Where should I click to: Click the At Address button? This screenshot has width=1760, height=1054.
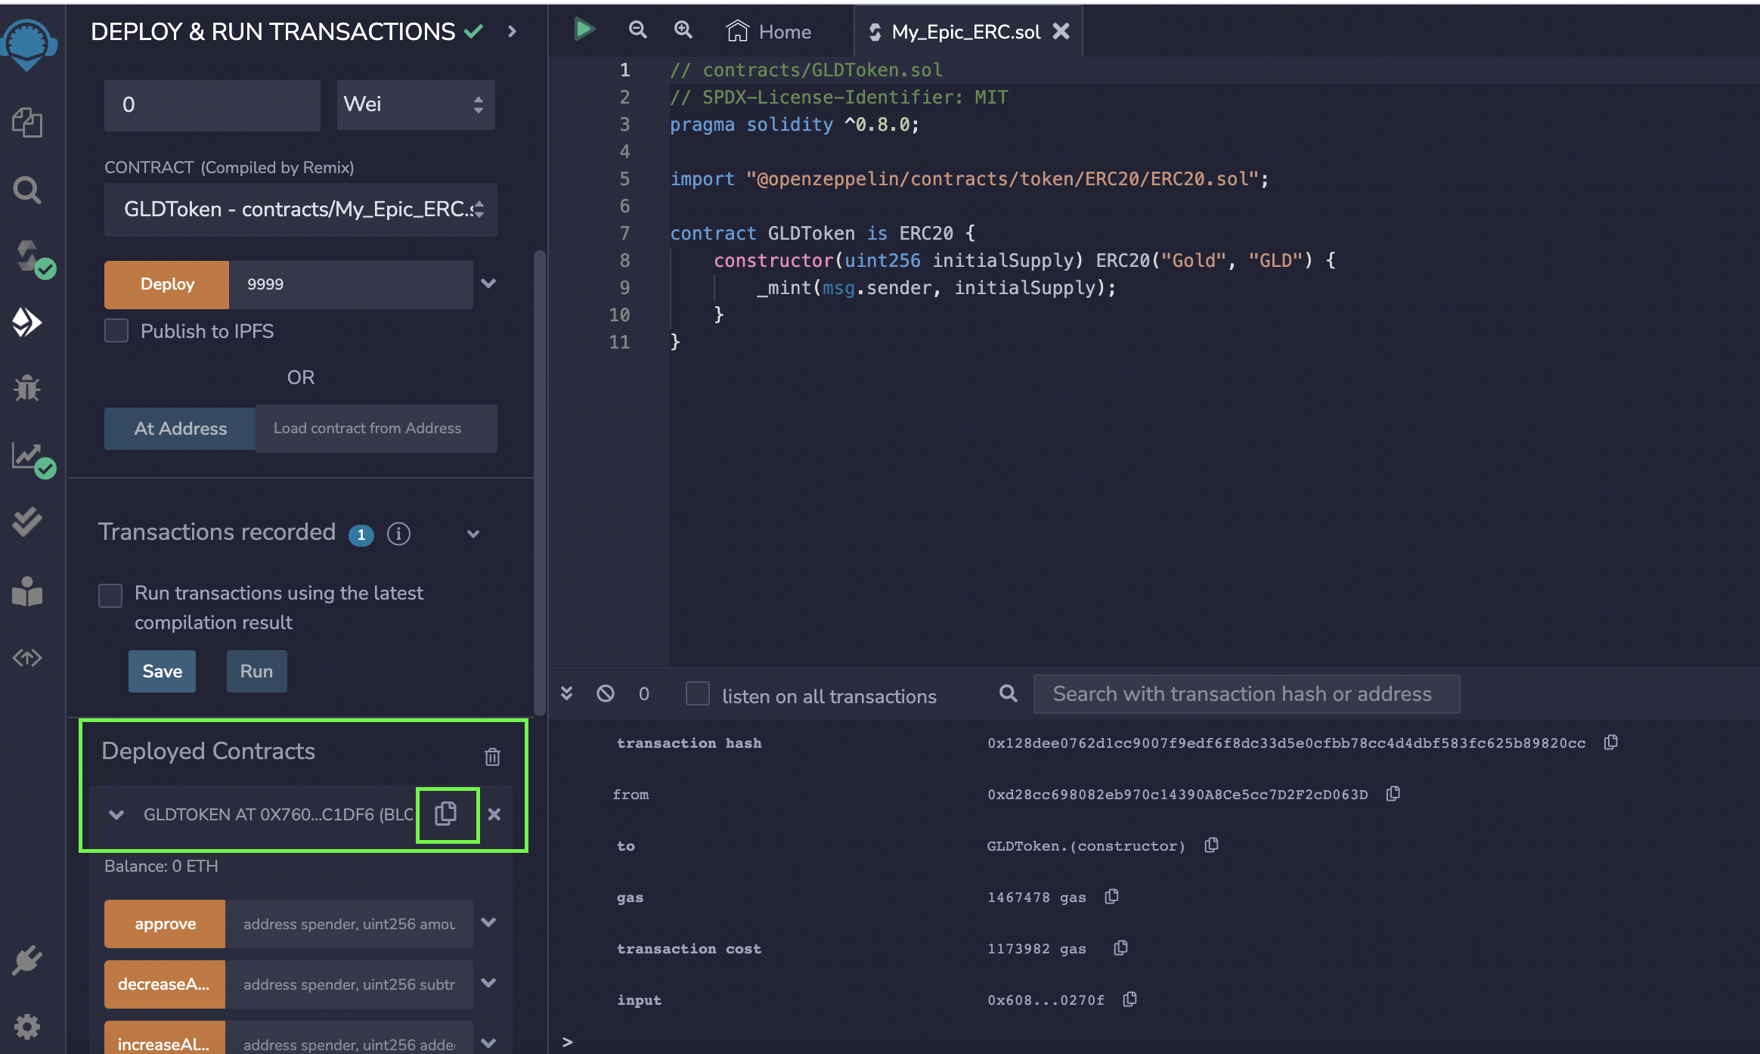182,428
